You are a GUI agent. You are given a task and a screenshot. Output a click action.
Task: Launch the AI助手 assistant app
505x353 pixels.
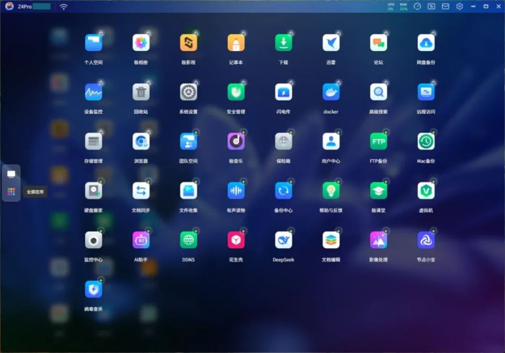point(141,240)
